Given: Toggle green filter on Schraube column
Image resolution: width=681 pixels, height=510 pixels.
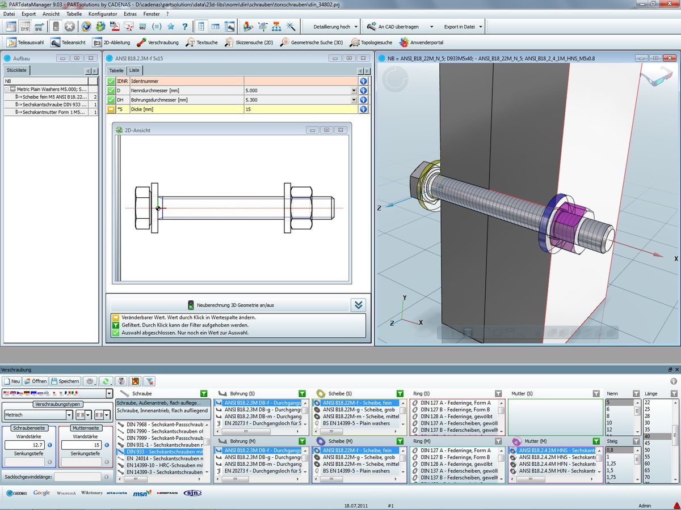Looking at the screenshot, I should [x=204, y=393].
